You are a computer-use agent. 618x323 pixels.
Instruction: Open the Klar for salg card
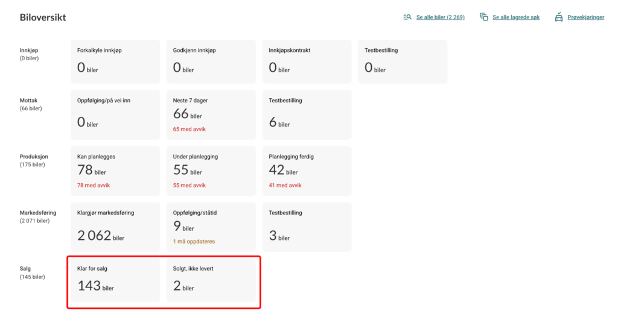(115, 280)
